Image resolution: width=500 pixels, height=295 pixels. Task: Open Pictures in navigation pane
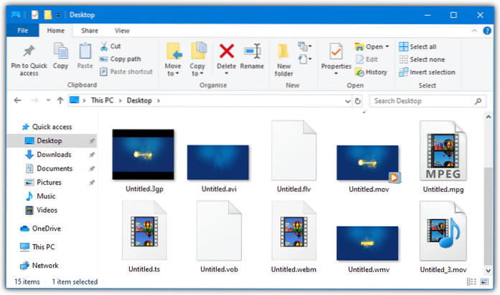[49, 183]
